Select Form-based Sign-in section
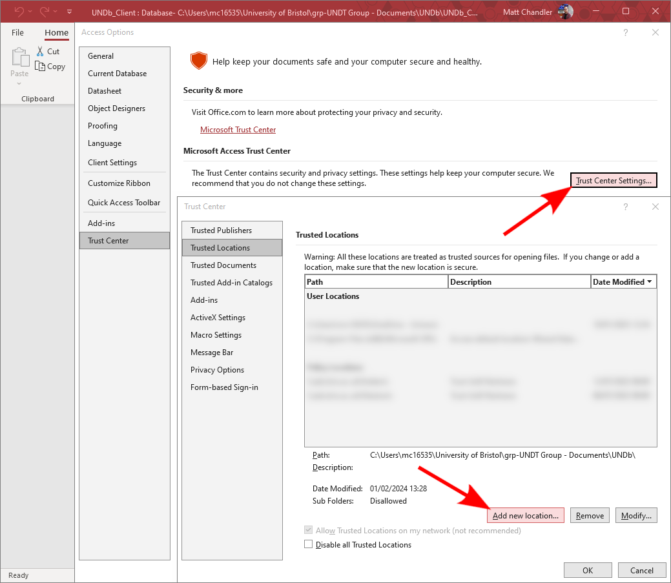 [232, 387]
